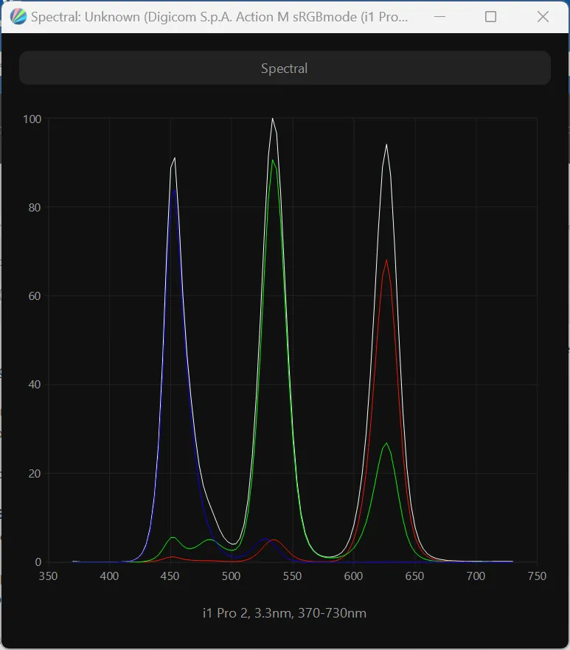The width and height of the screenshot is (570, 650).
Task: Click the tall green peak near 535nm
Action: tap(273, 160)
